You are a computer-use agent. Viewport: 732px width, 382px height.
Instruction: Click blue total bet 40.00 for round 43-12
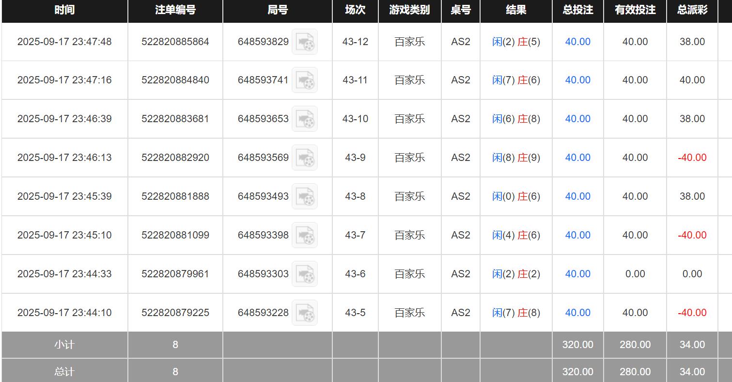tap(577, 42)
